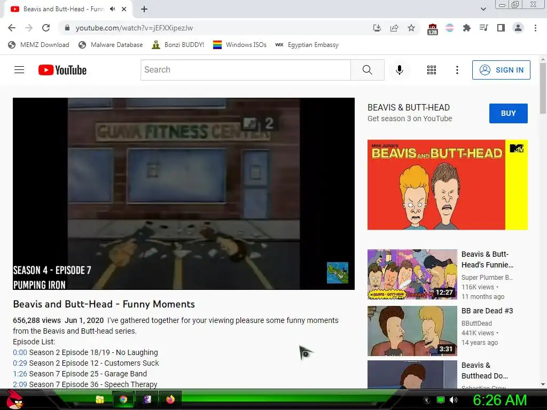Click the install app icon in address bar
The image size is (547, 410).
377,28
